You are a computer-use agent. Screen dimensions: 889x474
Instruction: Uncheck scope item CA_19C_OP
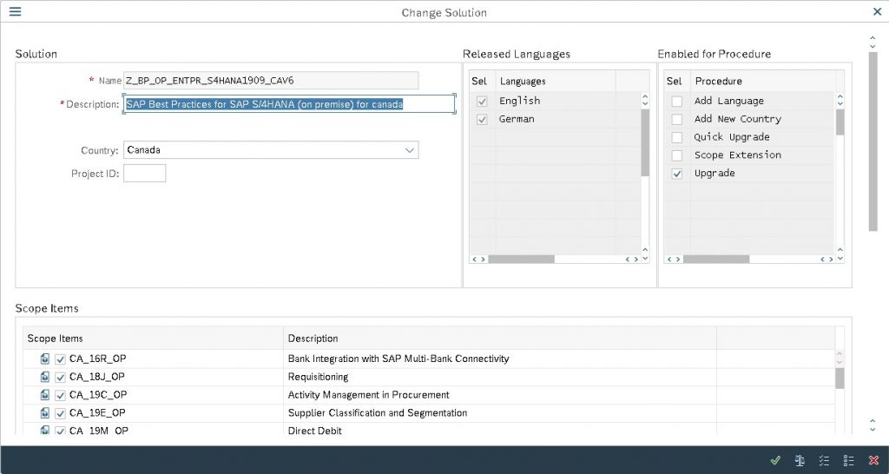click(x=60, y=395)
